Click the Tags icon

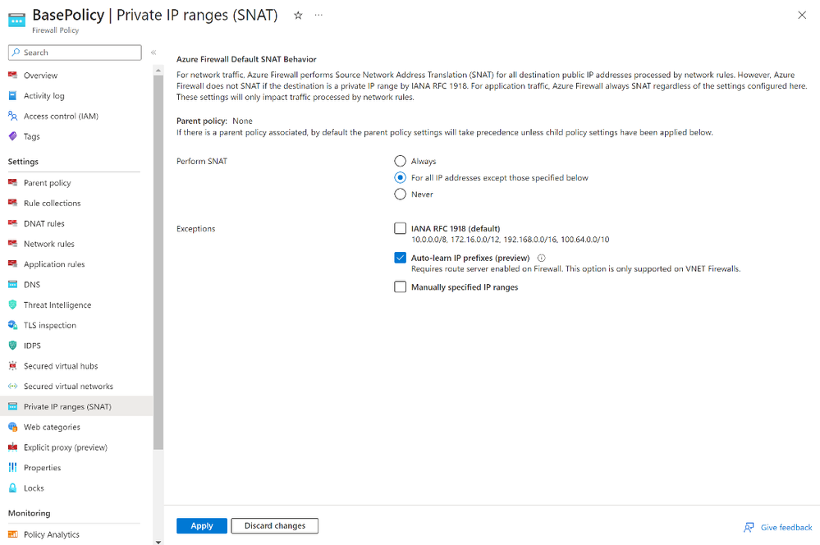(12, 136)
